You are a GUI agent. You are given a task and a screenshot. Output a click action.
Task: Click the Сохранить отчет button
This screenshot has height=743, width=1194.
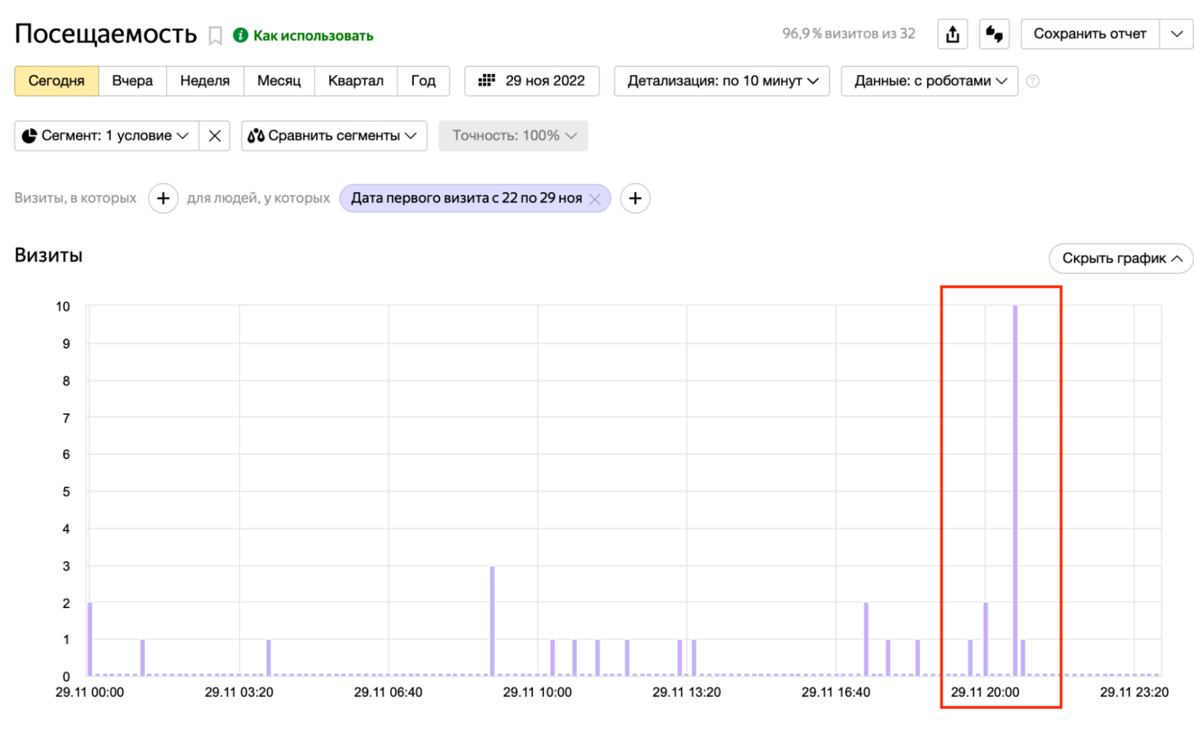tap(1090, 34)
